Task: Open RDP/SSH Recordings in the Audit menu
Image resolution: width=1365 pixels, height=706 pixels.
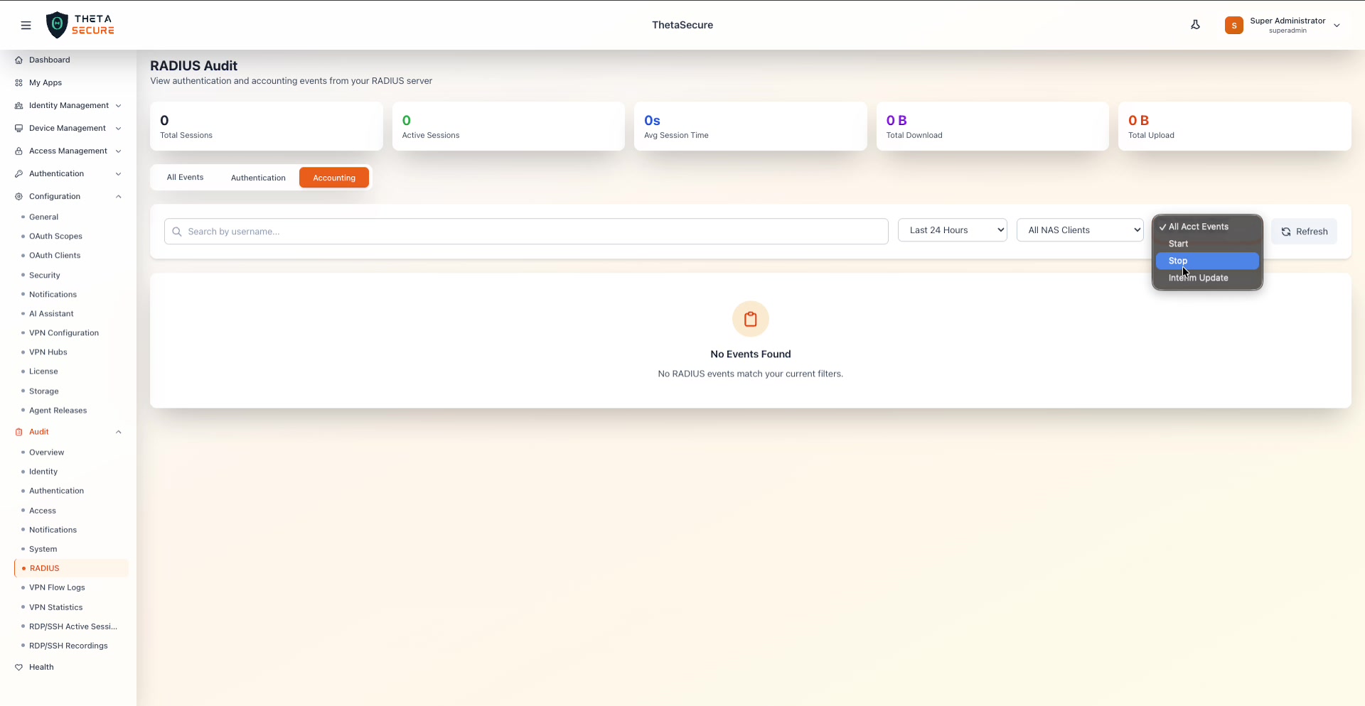Action: pyautogui.click(x=68, y=646)
